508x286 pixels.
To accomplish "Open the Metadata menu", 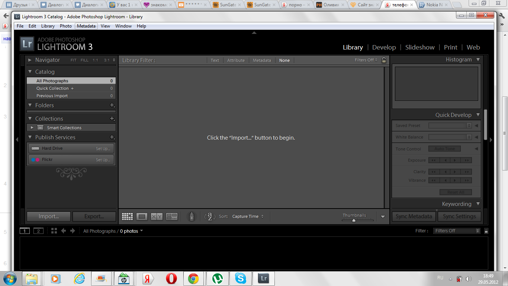I will 86,26.
